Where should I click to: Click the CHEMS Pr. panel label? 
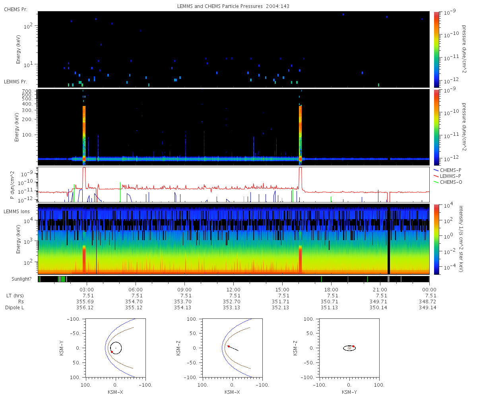coord(16,9)
